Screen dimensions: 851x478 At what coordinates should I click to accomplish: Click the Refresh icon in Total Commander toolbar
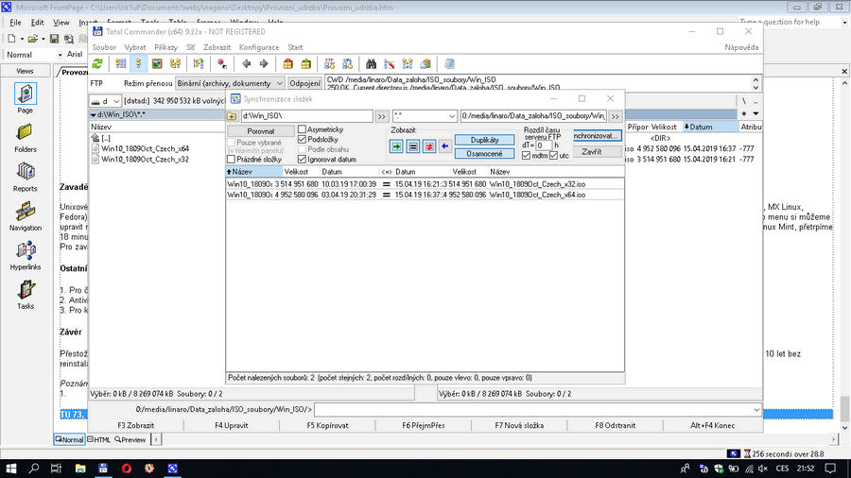tap(97, 64)
